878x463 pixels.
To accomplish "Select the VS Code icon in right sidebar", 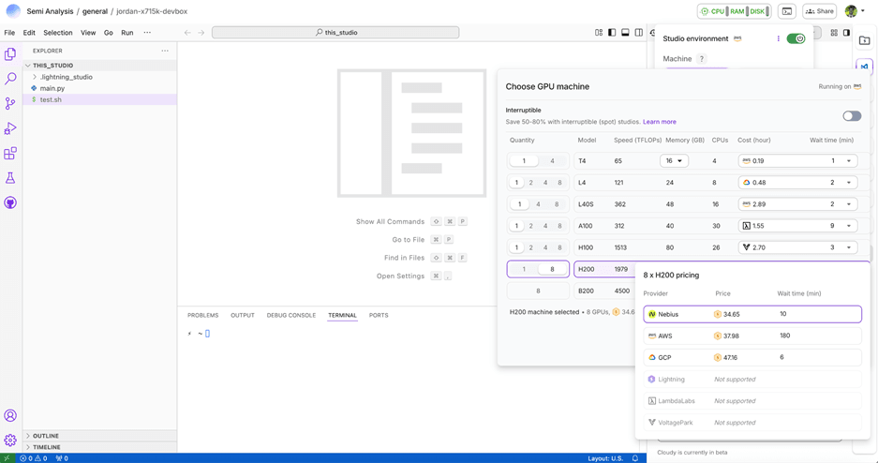I will pyautogui.click(x=865, y=66).
